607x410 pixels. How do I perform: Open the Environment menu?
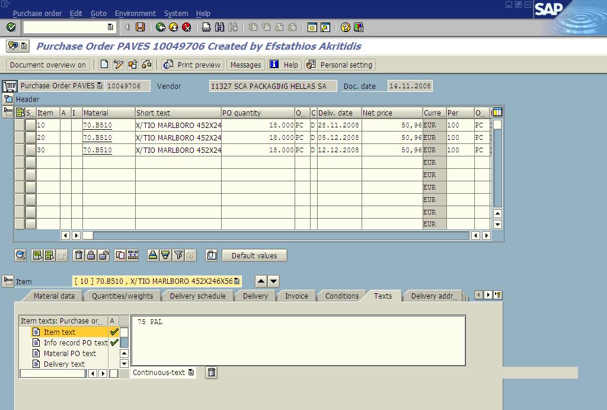(x=135, y=14)
